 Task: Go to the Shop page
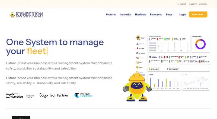click(169, 15)
